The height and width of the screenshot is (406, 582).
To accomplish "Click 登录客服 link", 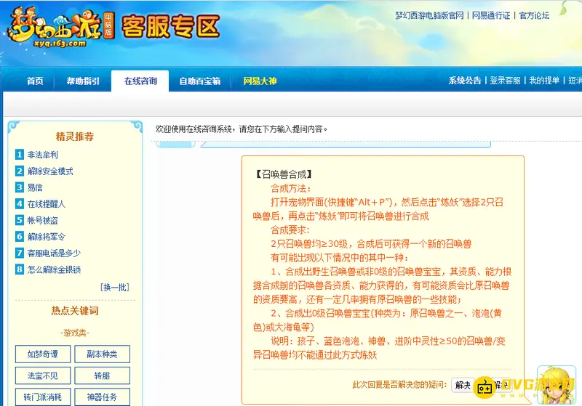I will (505, 81).
